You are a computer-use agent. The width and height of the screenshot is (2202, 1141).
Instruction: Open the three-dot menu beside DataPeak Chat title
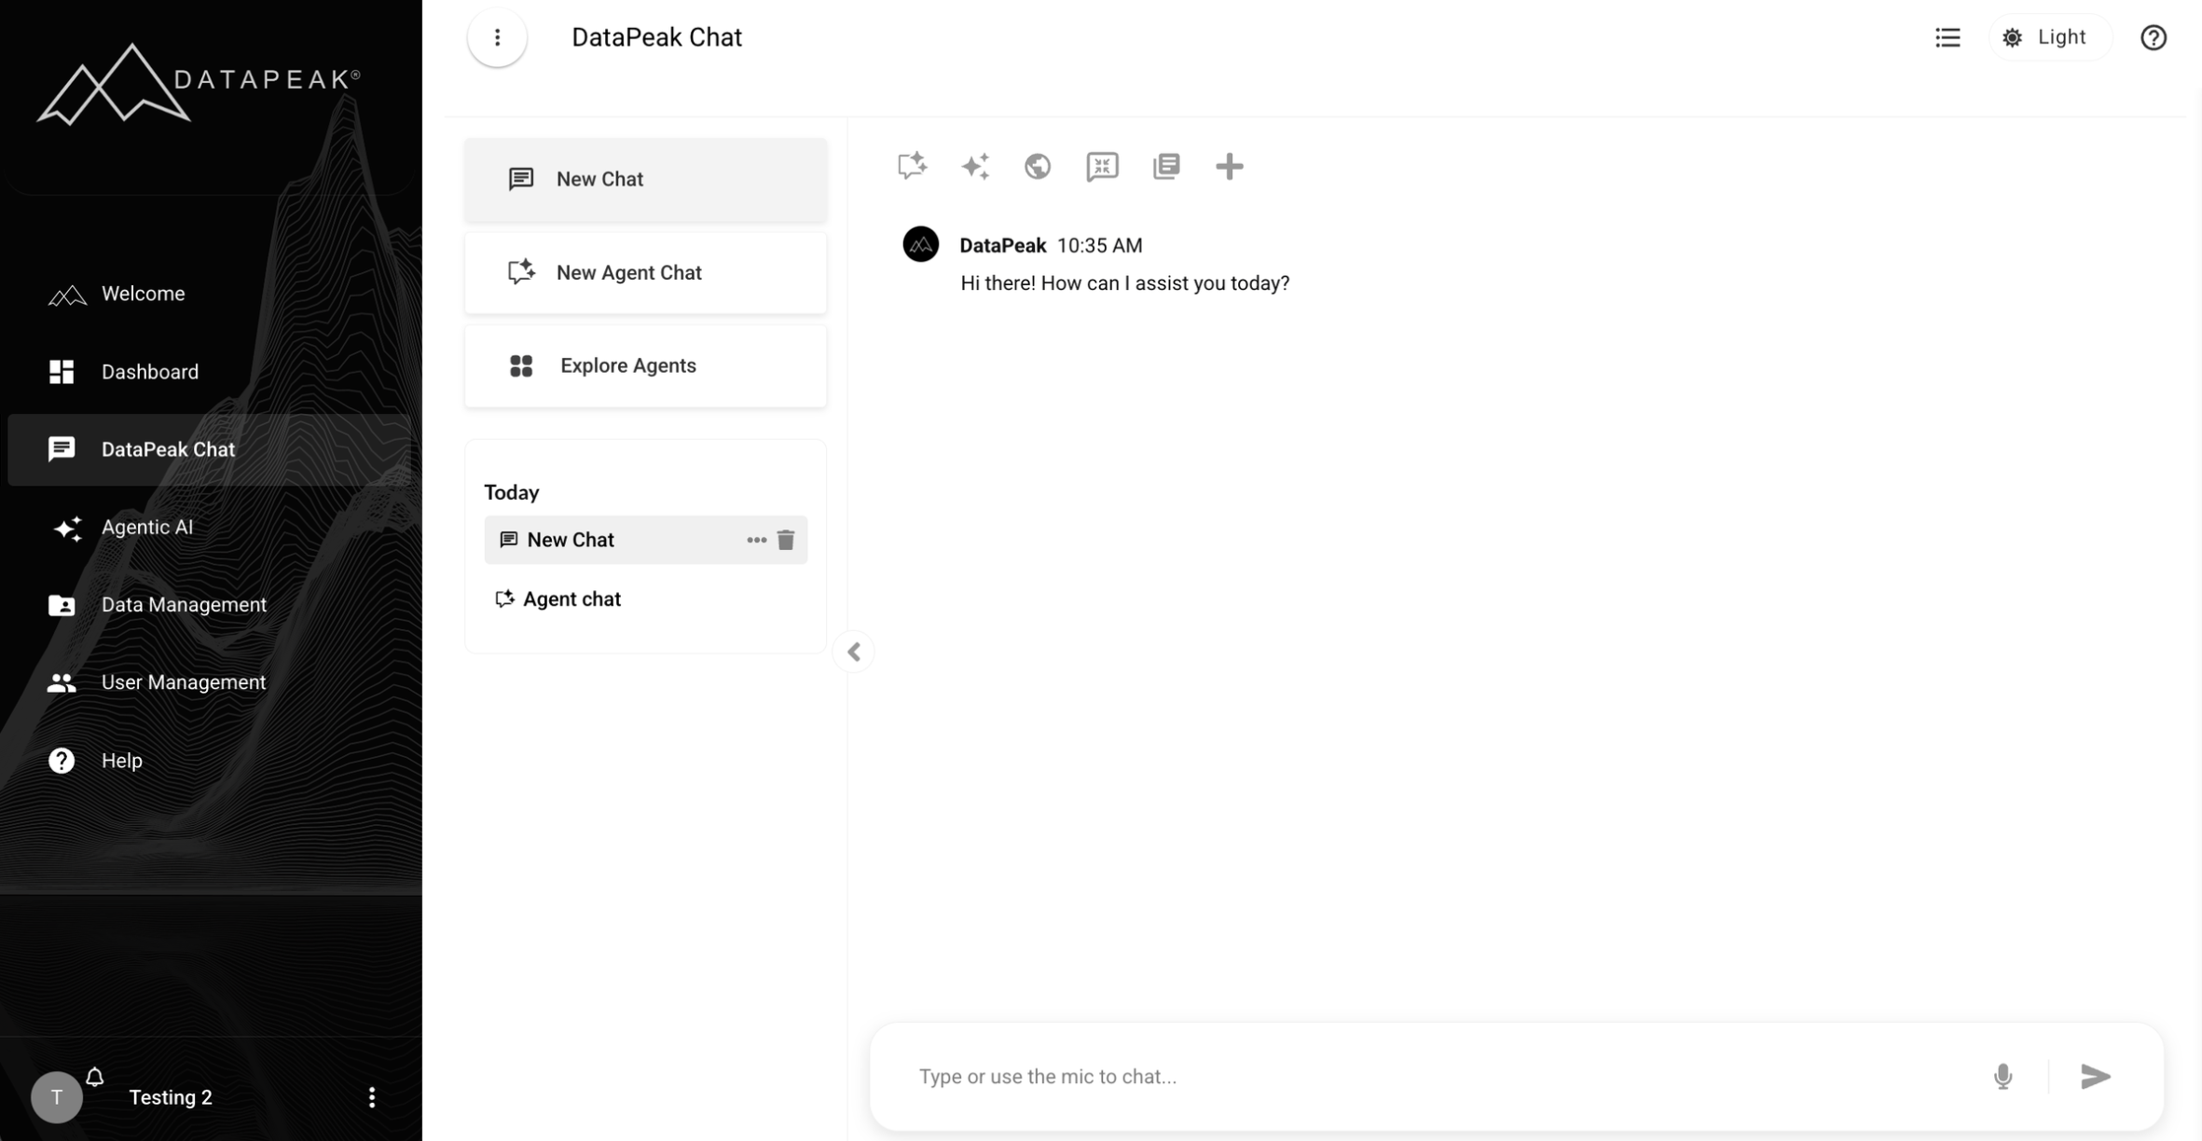[497, 37]
